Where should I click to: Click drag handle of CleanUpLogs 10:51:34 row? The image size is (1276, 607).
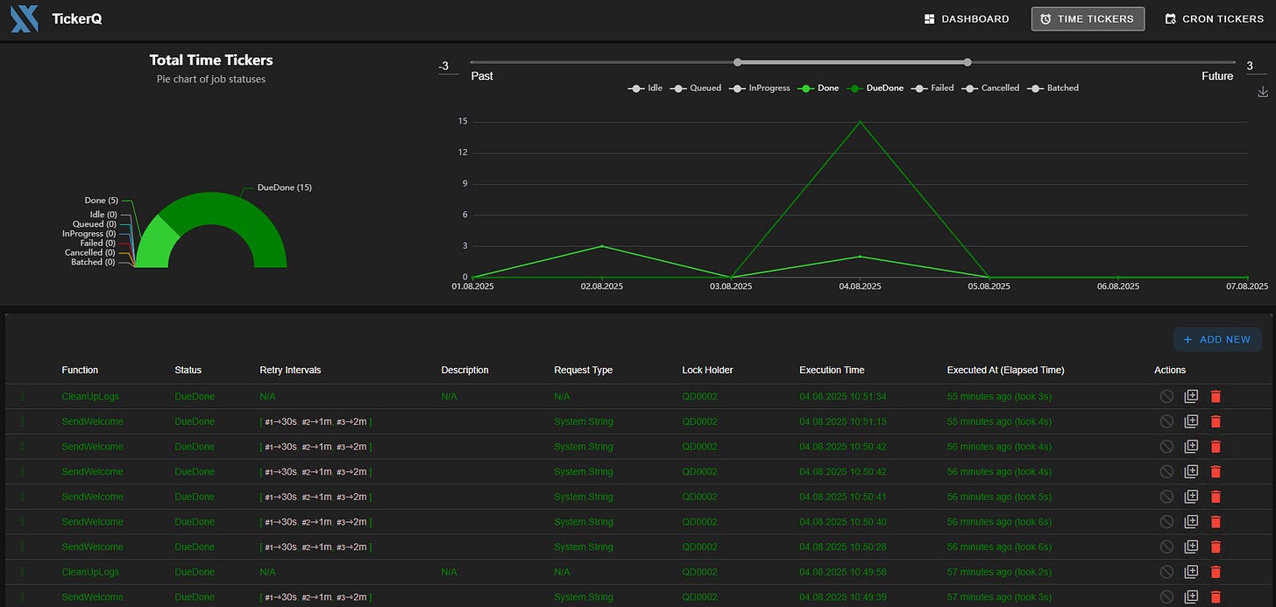[x=23, y=397]
